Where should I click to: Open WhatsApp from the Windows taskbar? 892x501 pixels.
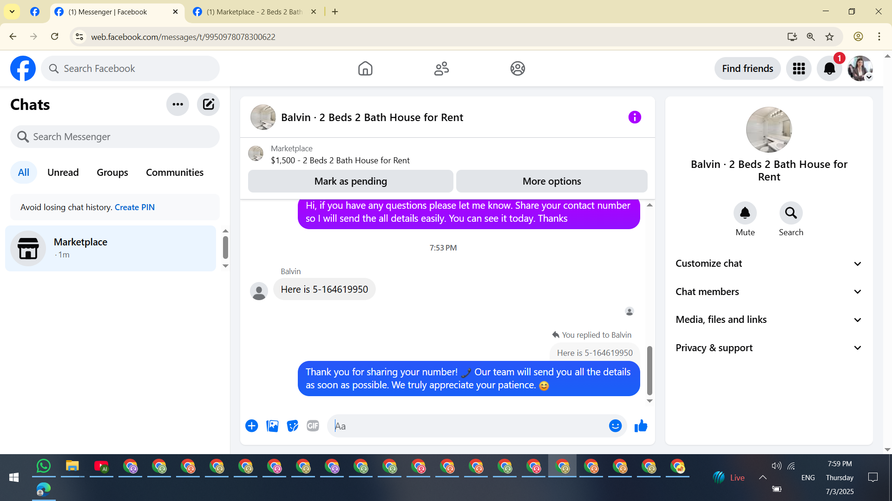click(x=43, y=466)
